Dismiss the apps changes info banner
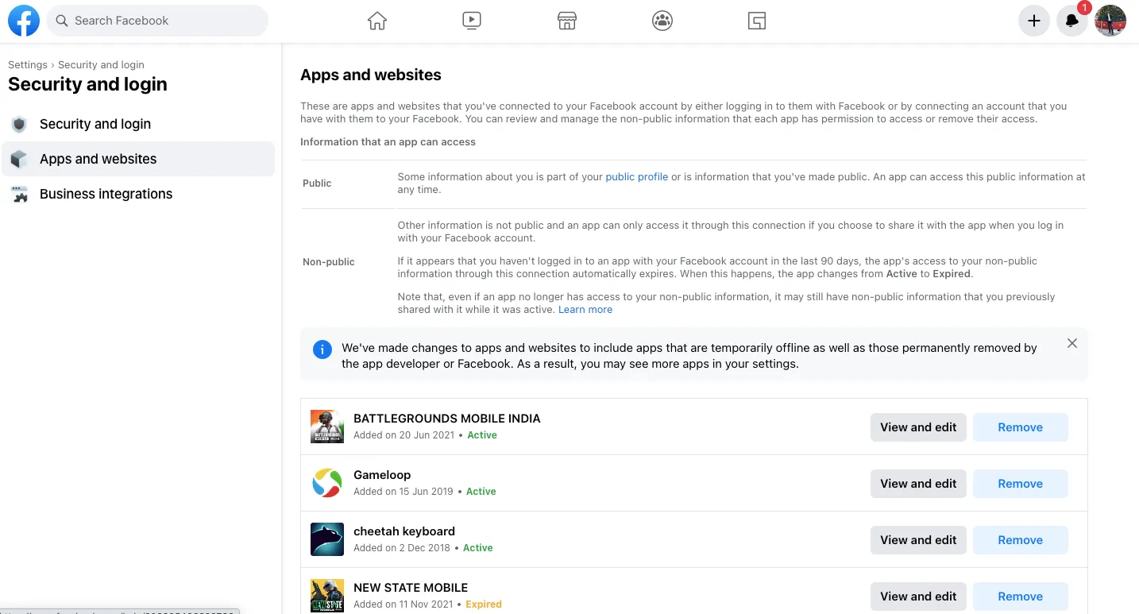1139x614 pixels. coord(1072,343)
